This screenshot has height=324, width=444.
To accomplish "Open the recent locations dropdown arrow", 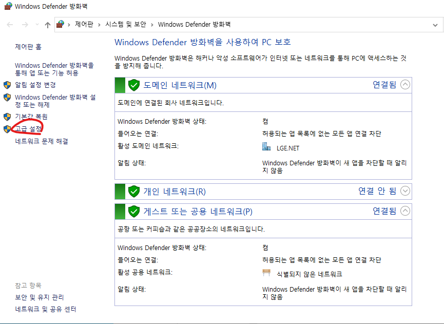I will [x=37, y=25].
